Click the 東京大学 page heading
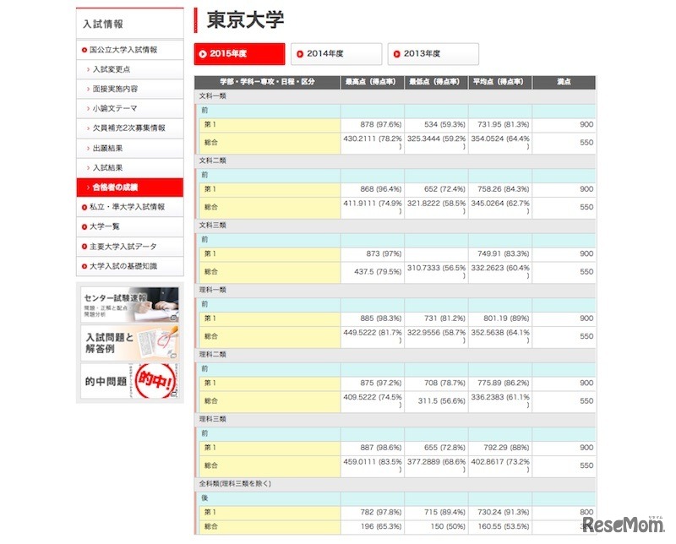This screenshot has width=676, height=544. [x=245, y=19]
